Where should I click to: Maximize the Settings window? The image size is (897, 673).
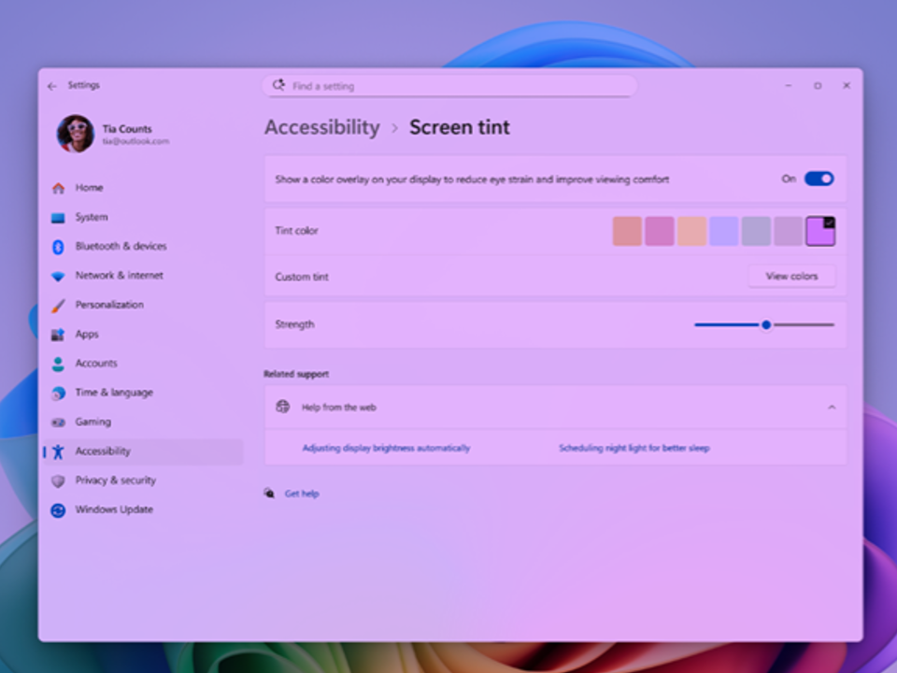(x=818, y=86)
